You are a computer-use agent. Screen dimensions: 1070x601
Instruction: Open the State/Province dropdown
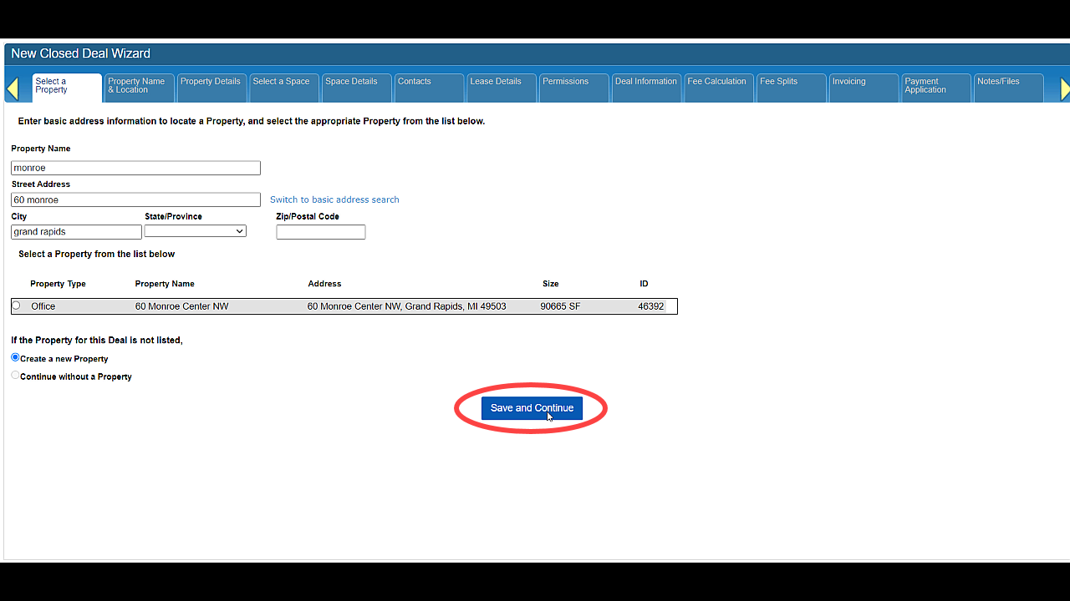[195, 231]
